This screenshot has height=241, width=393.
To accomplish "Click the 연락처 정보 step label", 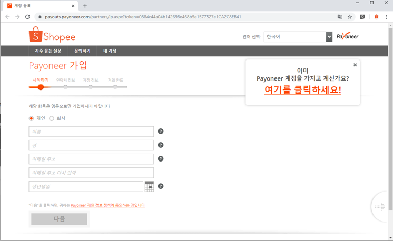I will pyautogui.click(x=65, y=80).
